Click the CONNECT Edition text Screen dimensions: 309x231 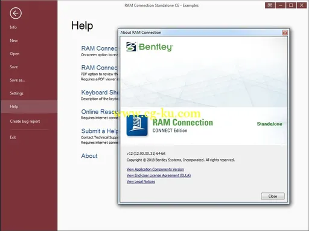pos(170,131)
